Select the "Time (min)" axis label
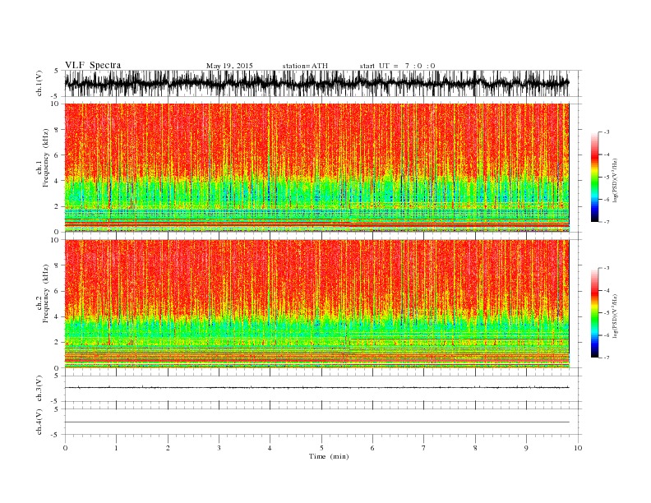This screenshot has height=503, width=651. pos(329,456)
